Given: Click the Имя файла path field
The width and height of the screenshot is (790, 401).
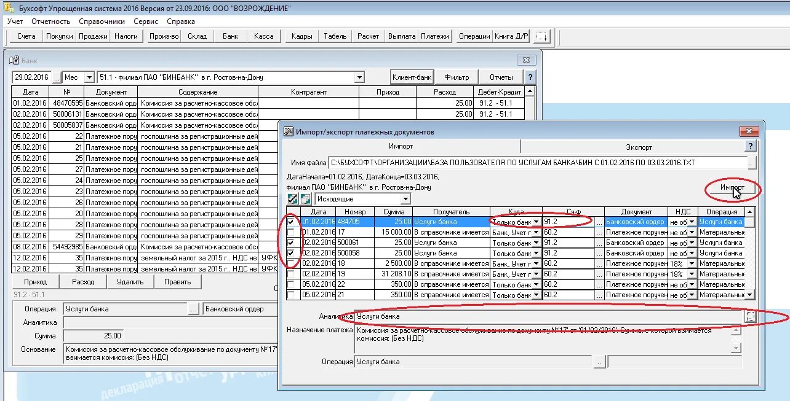Looking at the screenshot, I should pos(537,163).
